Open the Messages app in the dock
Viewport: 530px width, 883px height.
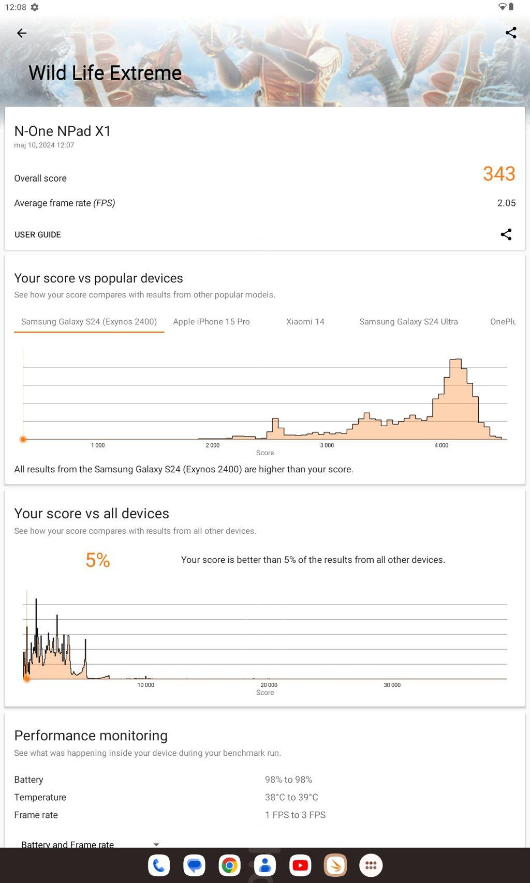pos(194,865)
